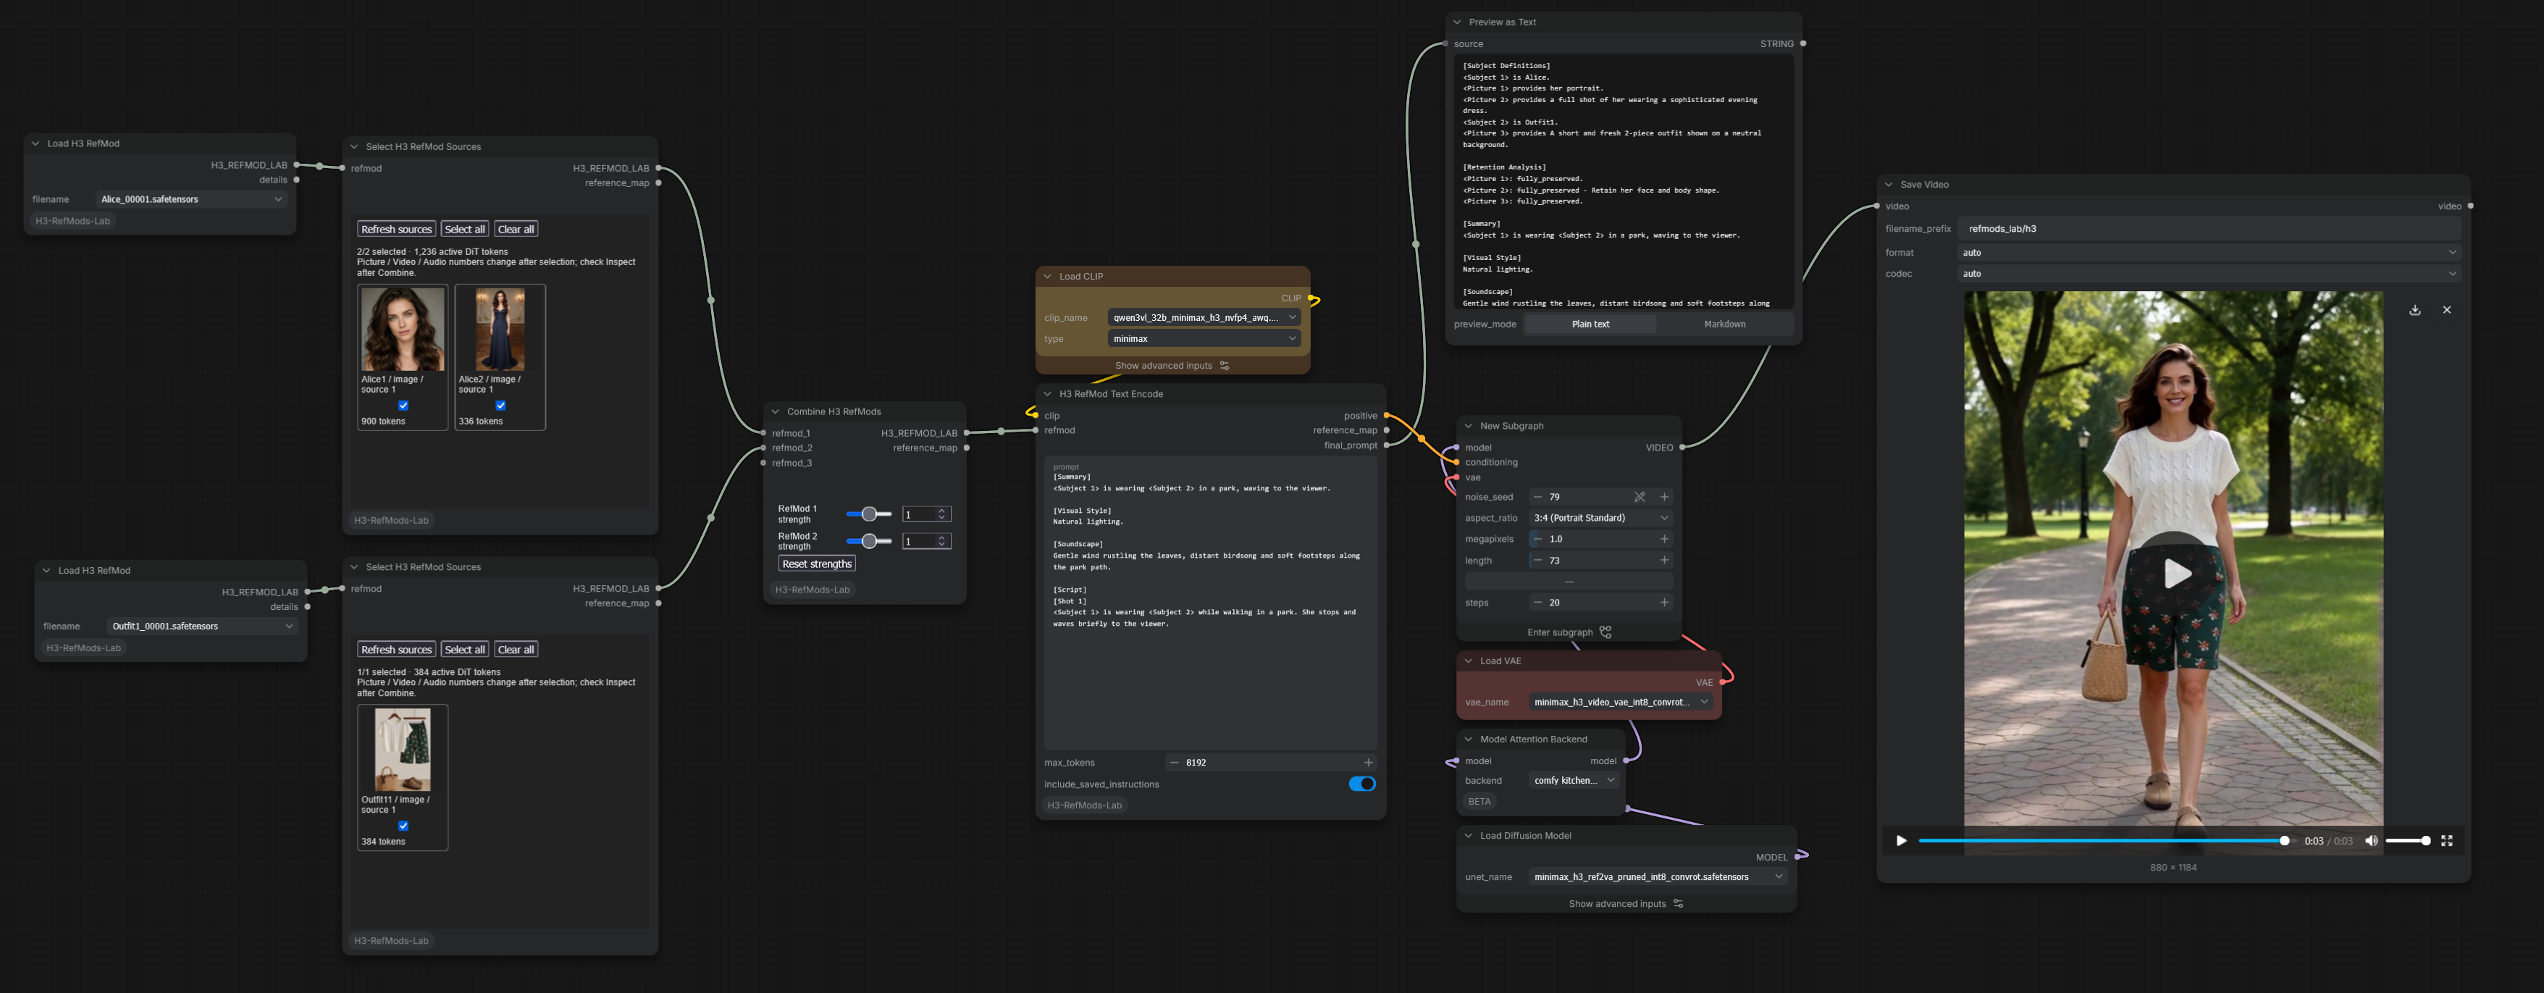Click the Load Diffusion Model advanced inputs icon
This screenshot has width=2544, height=993.
[1678, 904]
